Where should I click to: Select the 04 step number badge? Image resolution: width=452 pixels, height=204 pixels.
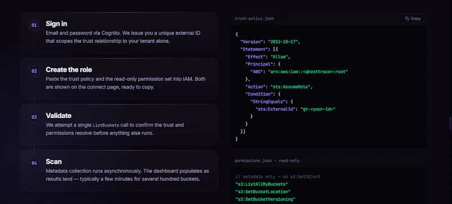coord(34,163)
